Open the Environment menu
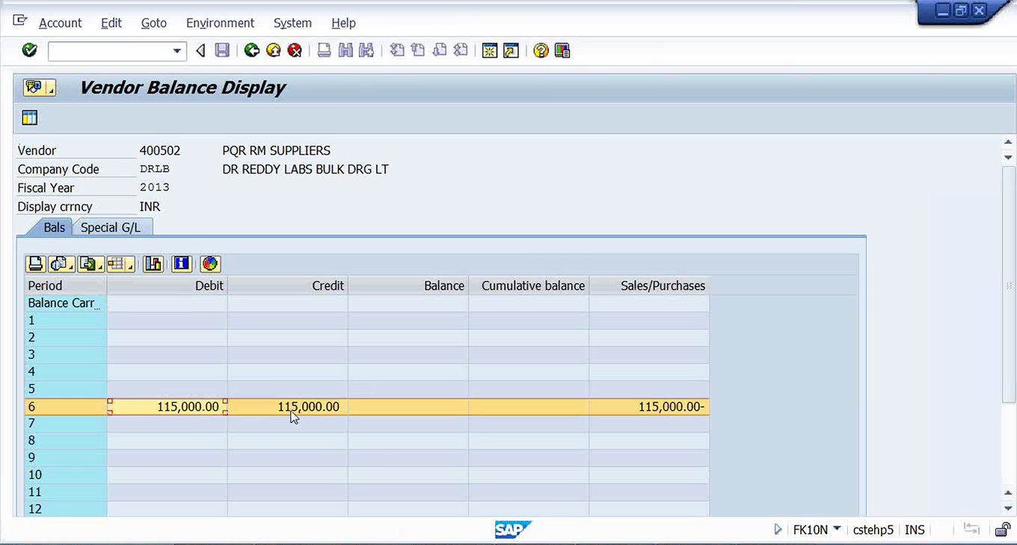Viewport: 1017px width, 545px height. (x=220, y=23)
